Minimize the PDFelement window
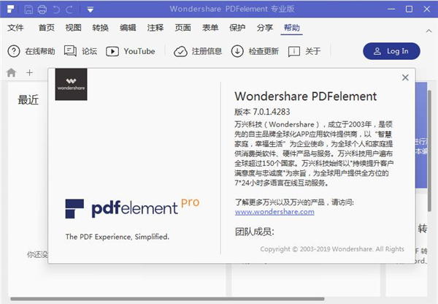This screenshot has height=304, width=438. tap(391, 9)
